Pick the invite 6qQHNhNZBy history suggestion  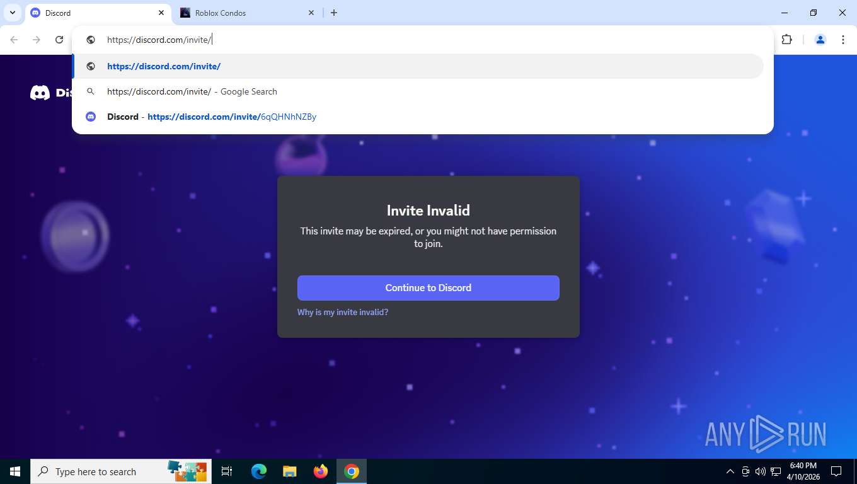pyautogui.click(x=418, y=117)
